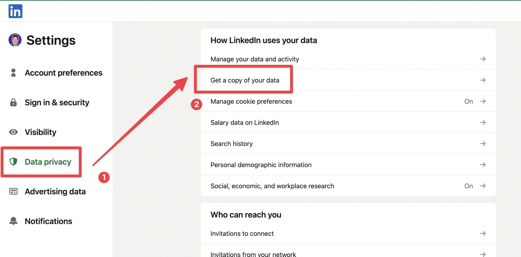Click the bell icon next to Notifications

13,221
